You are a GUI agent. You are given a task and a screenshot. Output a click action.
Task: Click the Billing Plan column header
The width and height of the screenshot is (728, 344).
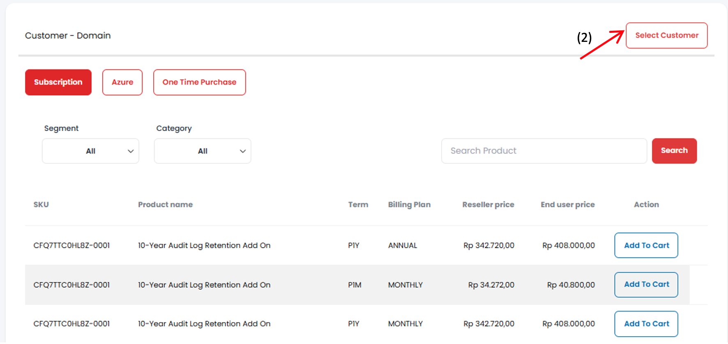click(409, 204)
